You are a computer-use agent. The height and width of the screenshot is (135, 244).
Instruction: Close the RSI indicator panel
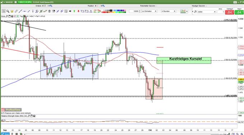point(34,116)
